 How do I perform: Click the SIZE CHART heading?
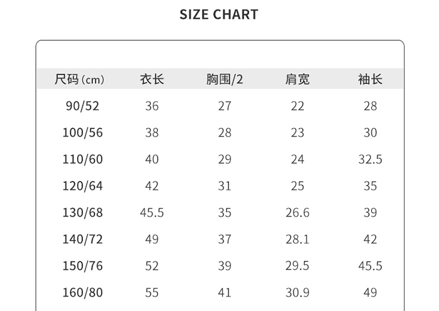point(219,15)
